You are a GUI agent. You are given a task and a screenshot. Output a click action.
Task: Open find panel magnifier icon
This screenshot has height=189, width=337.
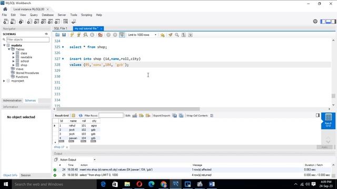(177, 35)
